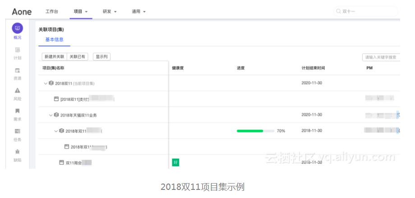The image size is (415, 198).
Task: Focus the 请输入关键字搜索 filter field
Action: [381, 57]
